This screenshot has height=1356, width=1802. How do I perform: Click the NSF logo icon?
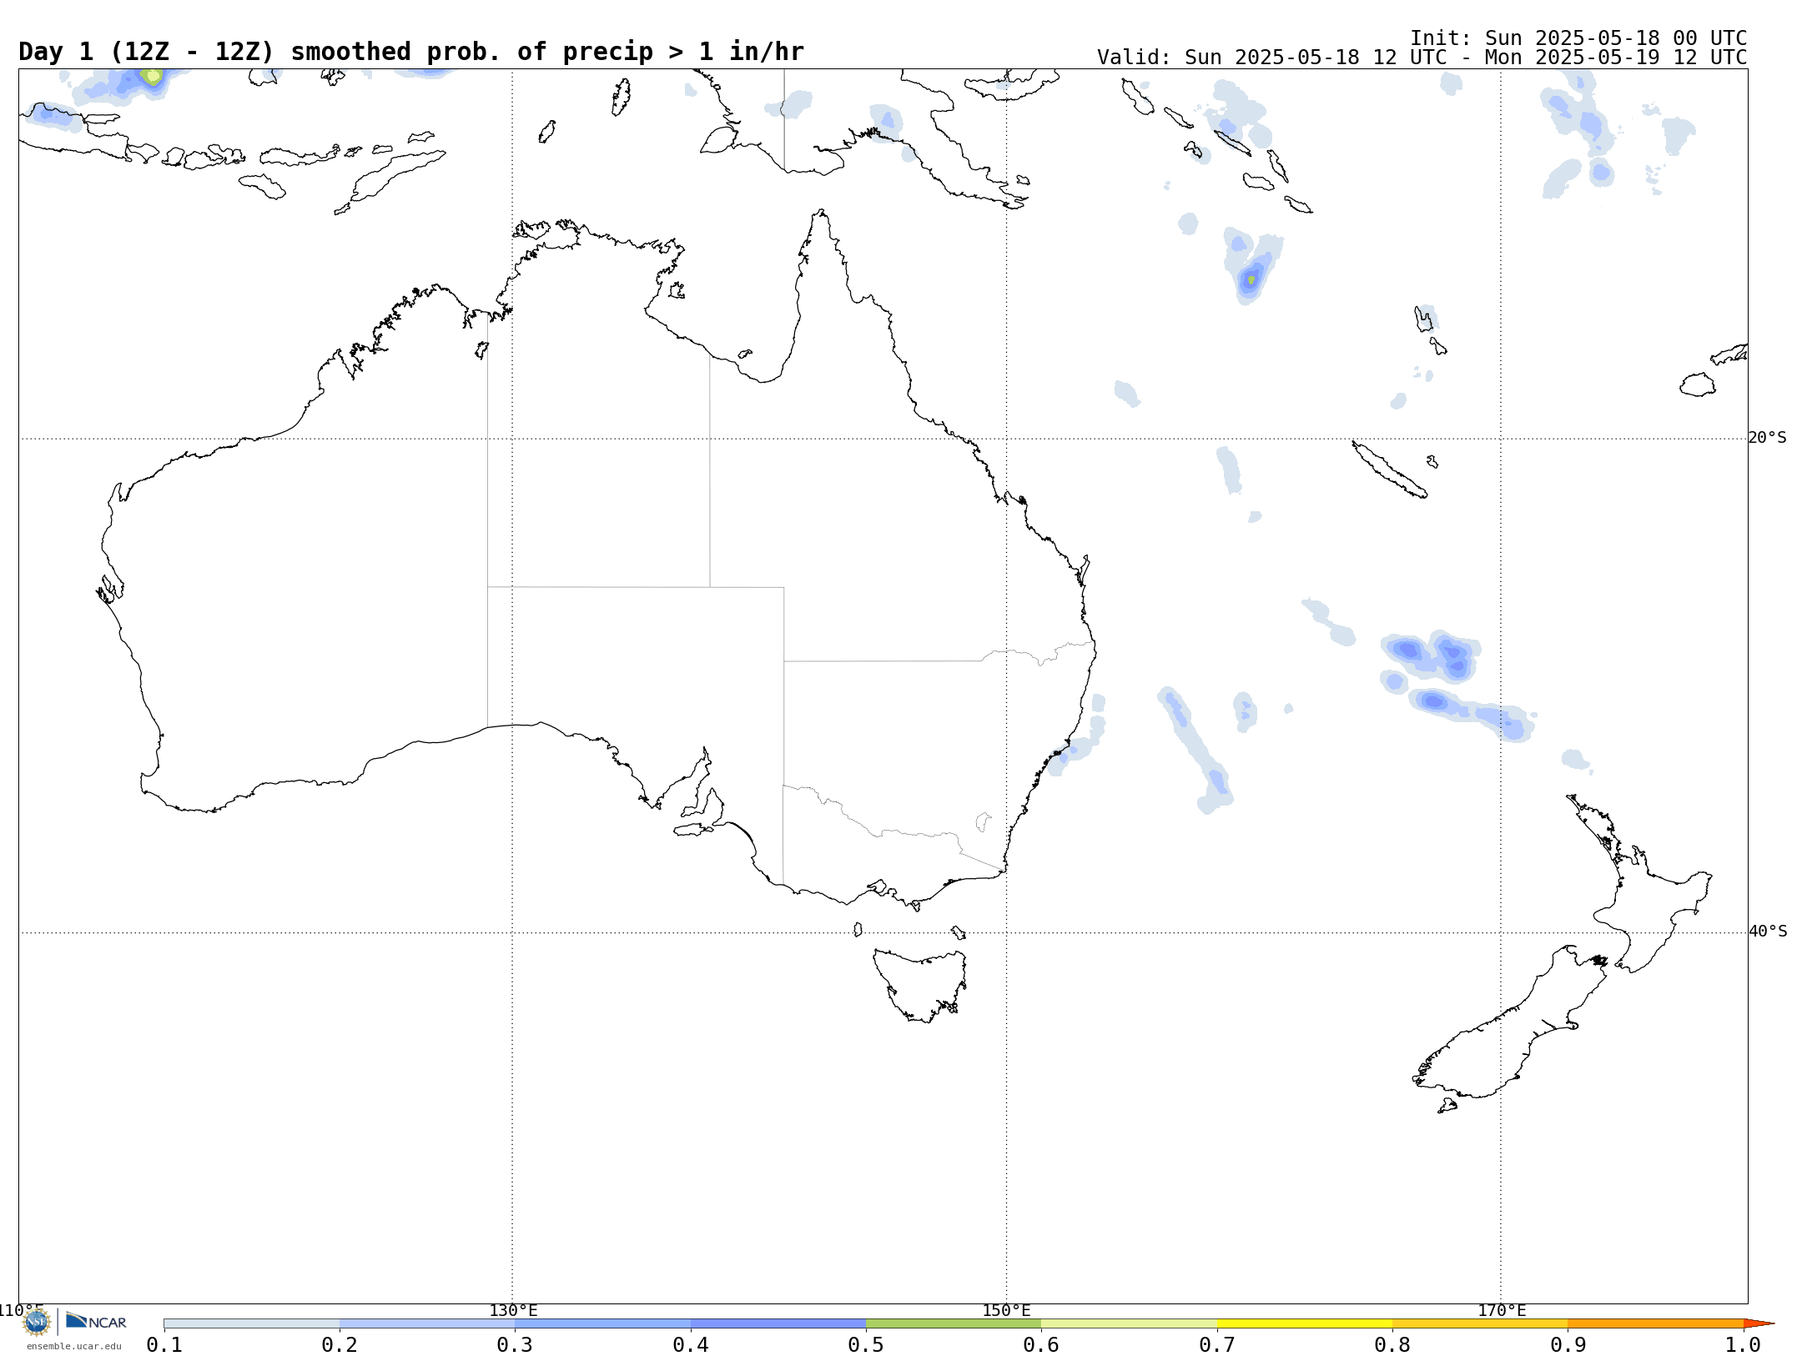tap(37, 1322)
